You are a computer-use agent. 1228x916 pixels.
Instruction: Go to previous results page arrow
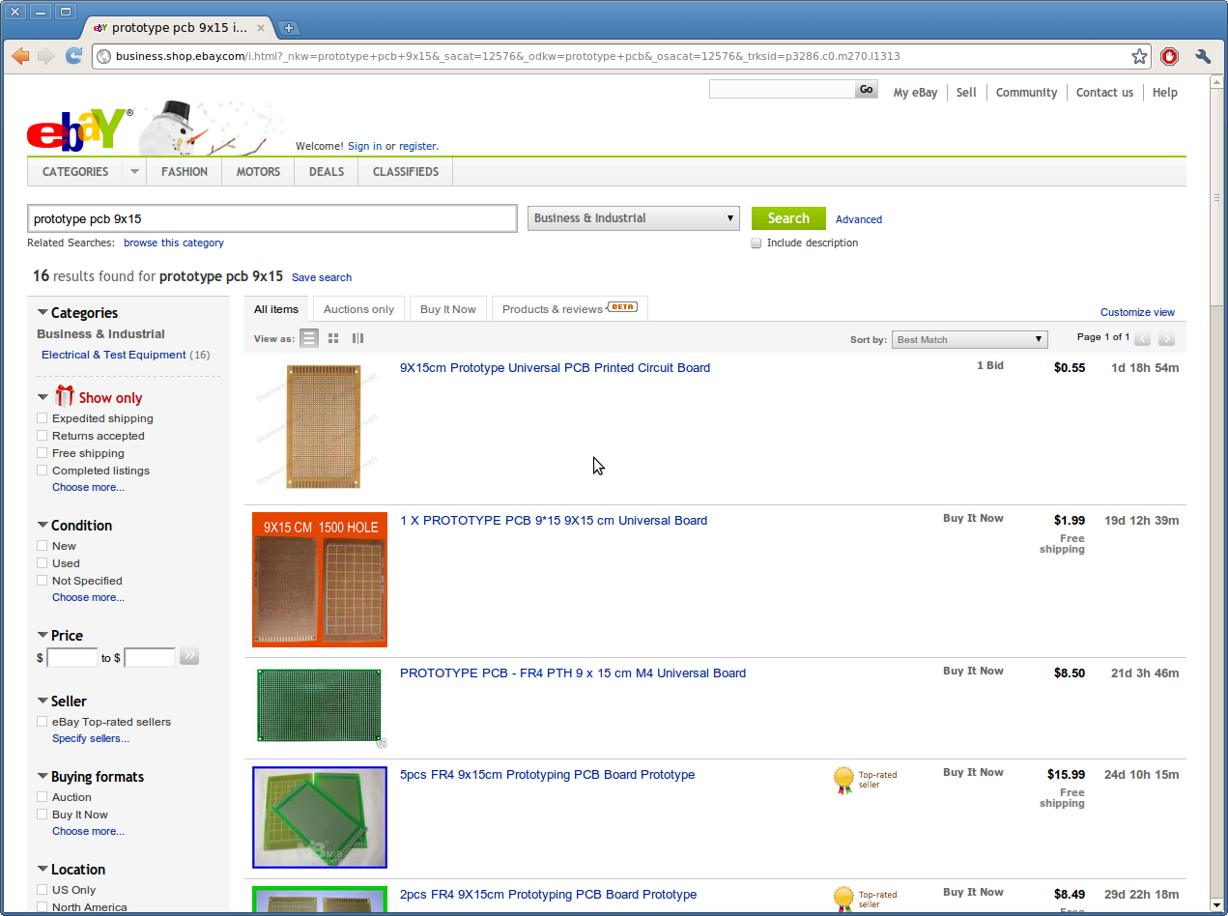(1143, 338)
